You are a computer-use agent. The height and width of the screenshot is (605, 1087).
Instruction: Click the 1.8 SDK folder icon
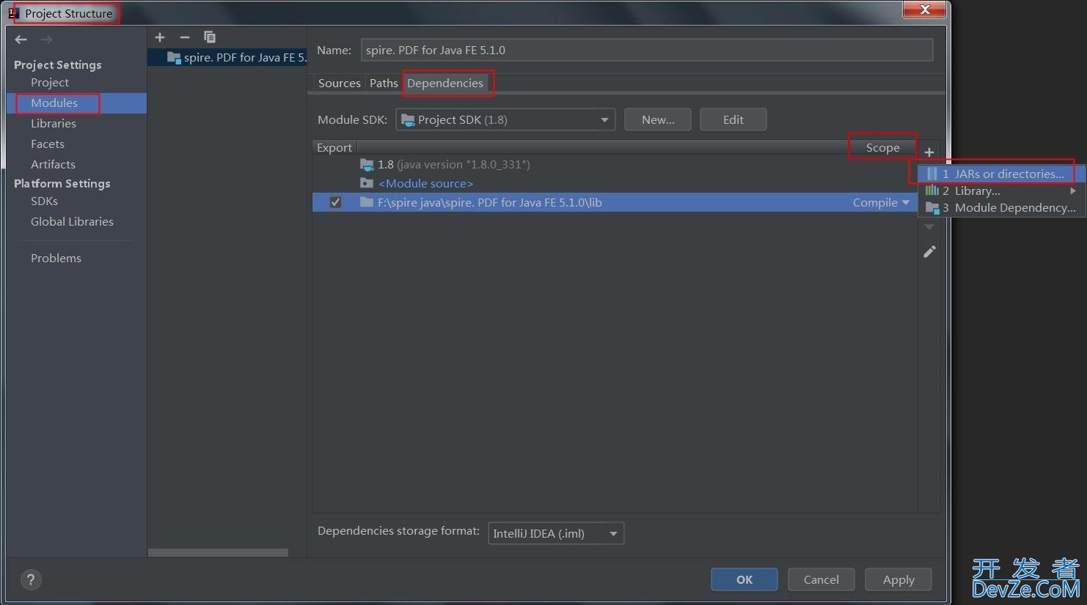click(367, 165)
